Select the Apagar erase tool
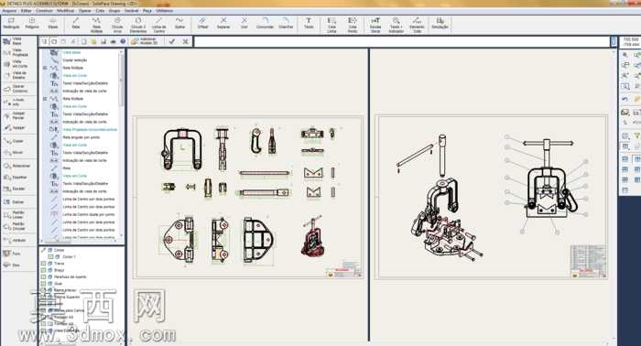 [x=15, y=128]
